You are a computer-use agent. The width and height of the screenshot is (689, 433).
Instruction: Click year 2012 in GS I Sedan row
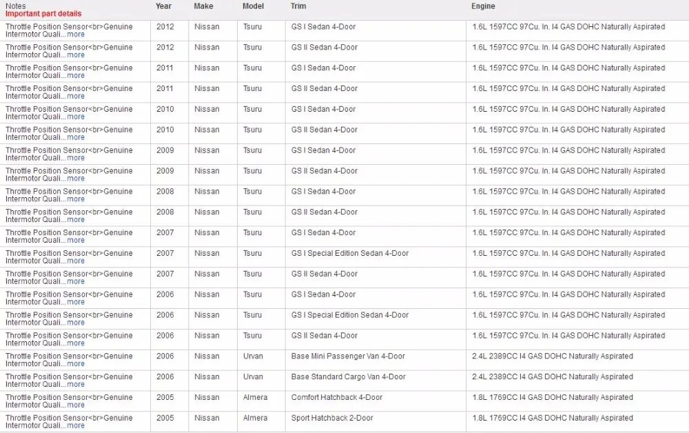coord(165,27)
